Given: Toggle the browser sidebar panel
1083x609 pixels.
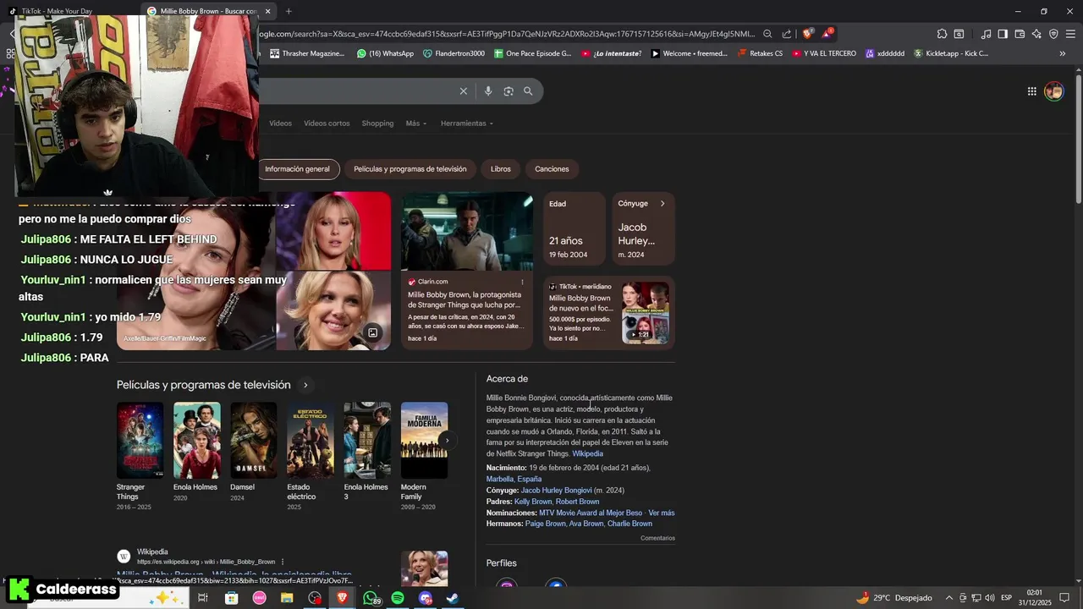Looking at the screenshot, I should click(x=1003, y=34).
